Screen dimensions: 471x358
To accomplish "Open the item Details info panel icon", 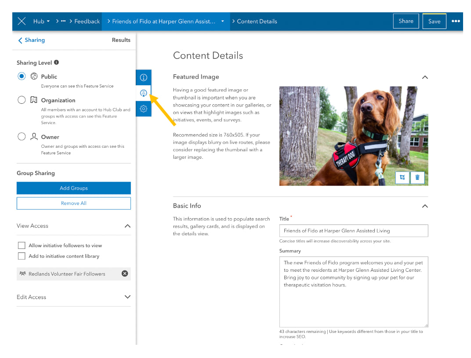I will pyautogui.click(x=143, y=77).
